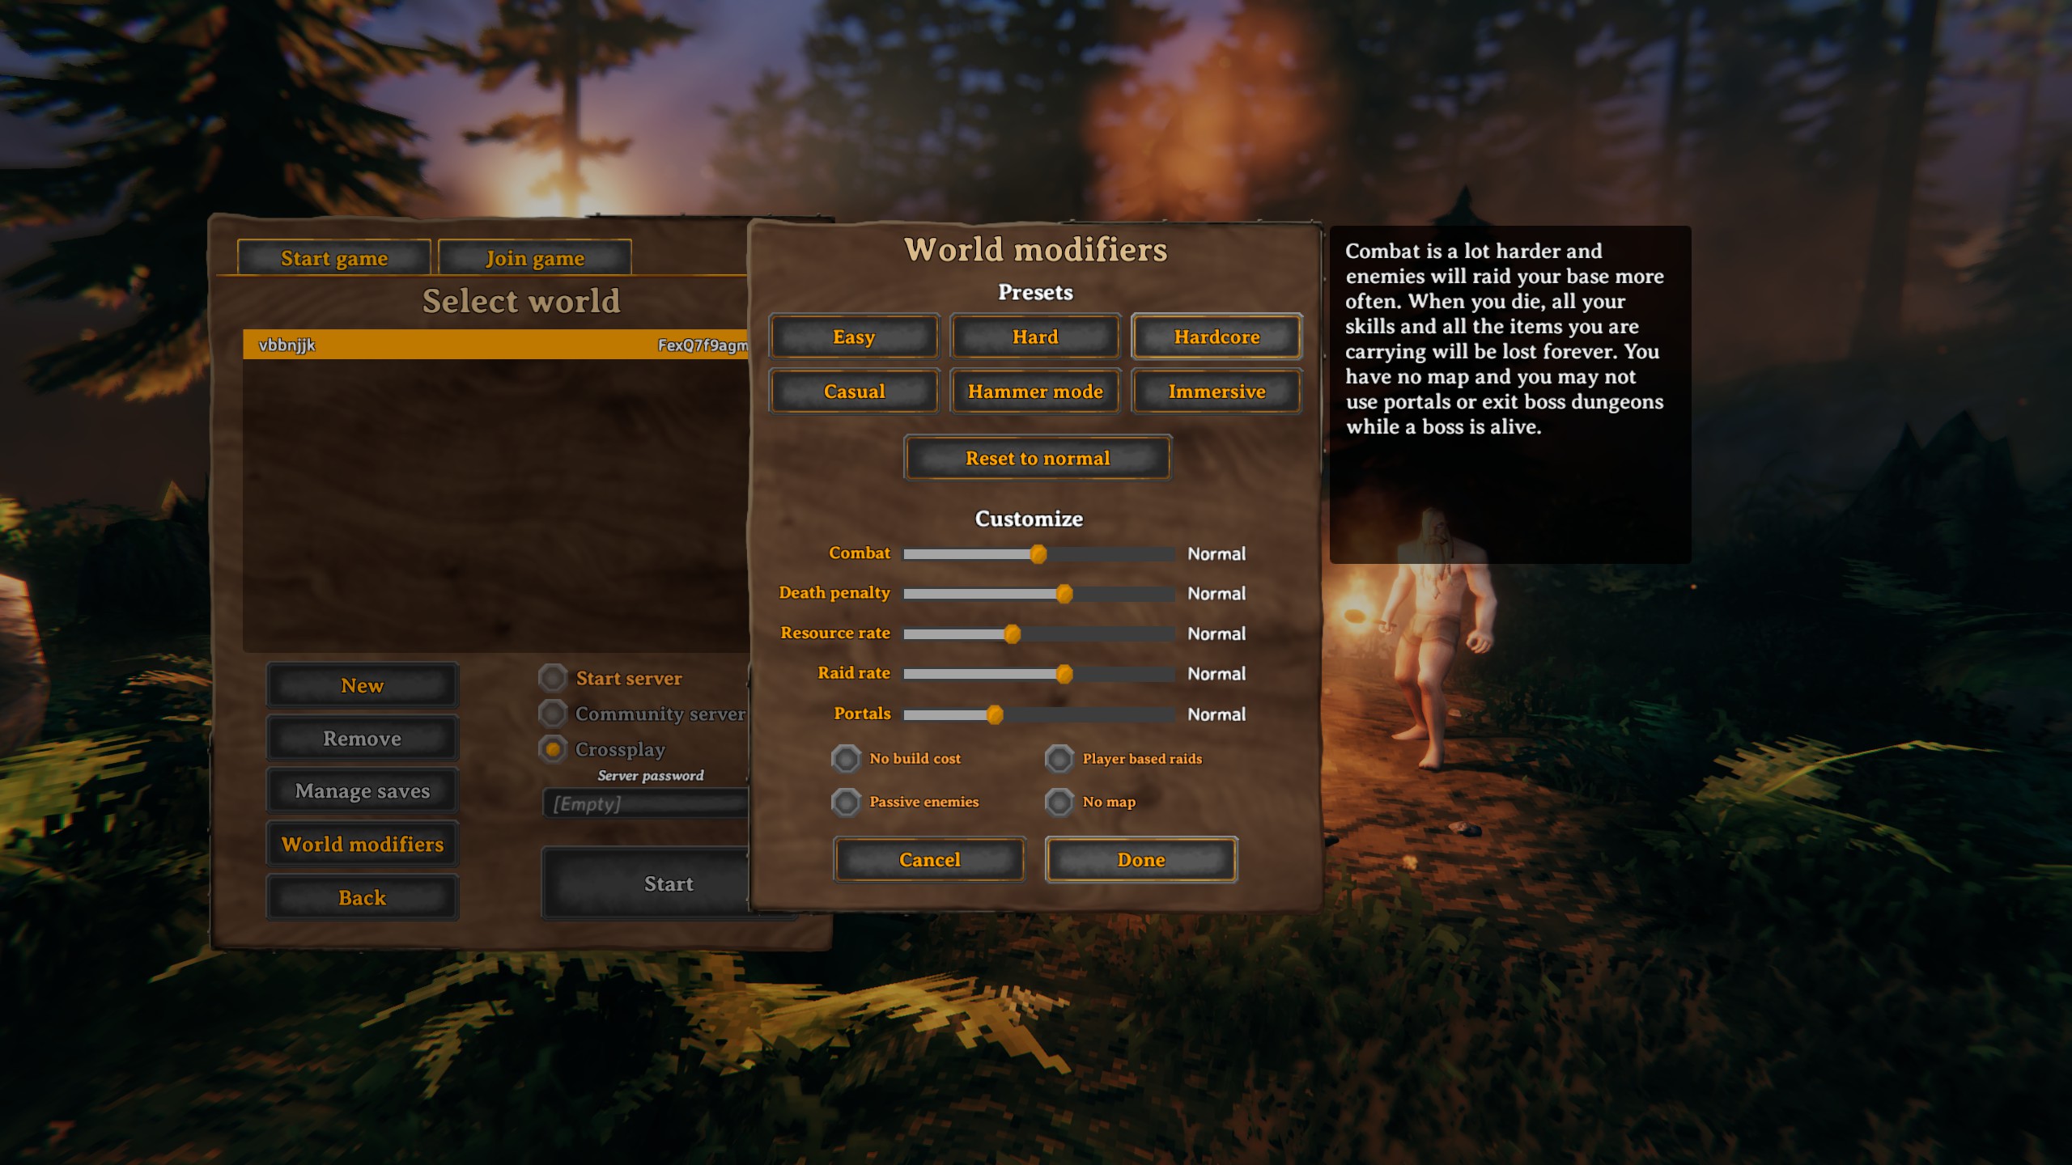Click the World modifiers button
This screenshot has width=2072, height=1165.
[x=362, y=845]
